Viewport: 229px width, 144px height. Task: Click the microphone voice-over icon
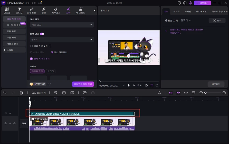[159, 93]
